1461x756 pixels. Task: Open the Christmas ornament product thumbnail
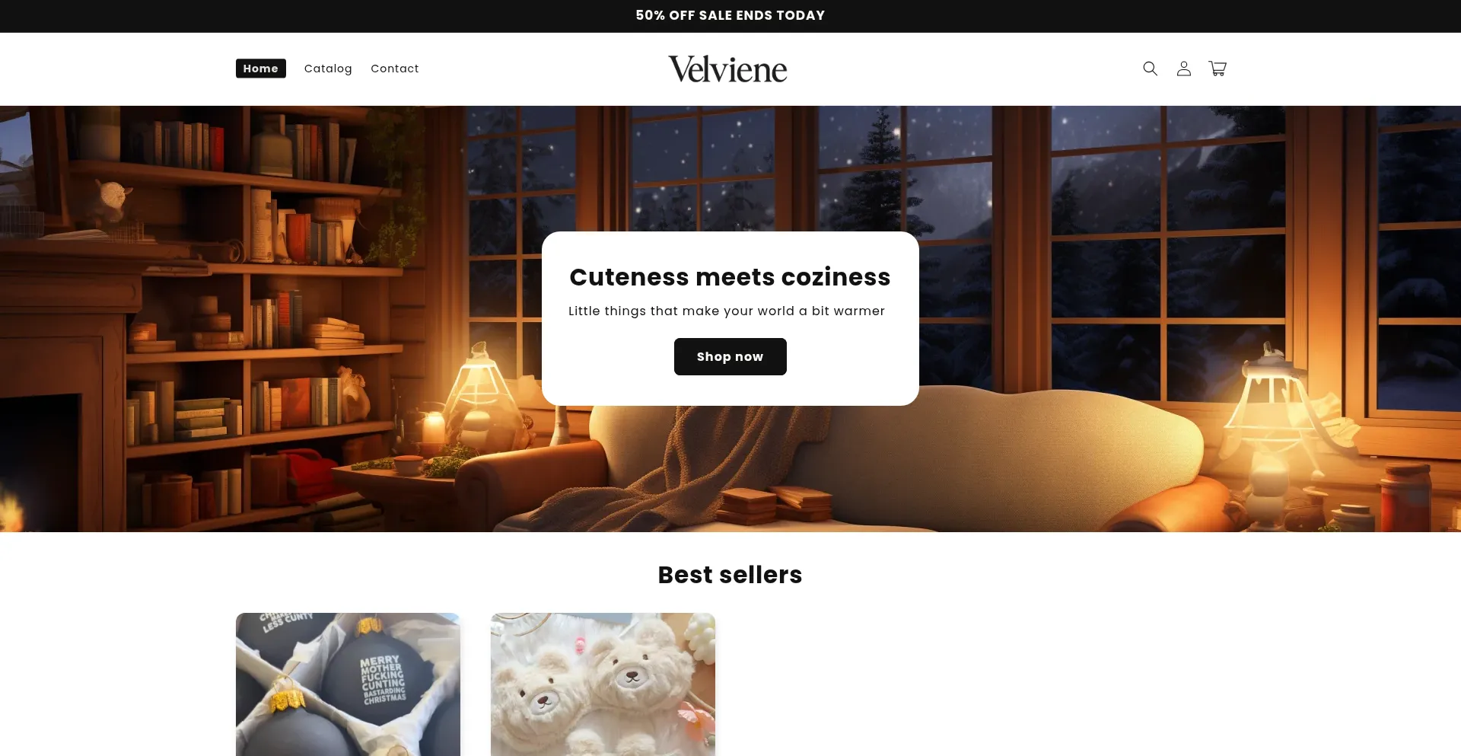point(348,684)
